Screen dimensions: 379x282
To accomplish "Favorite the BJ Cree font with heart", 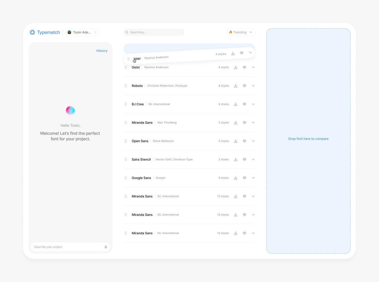I will click(x=244, y=104).
